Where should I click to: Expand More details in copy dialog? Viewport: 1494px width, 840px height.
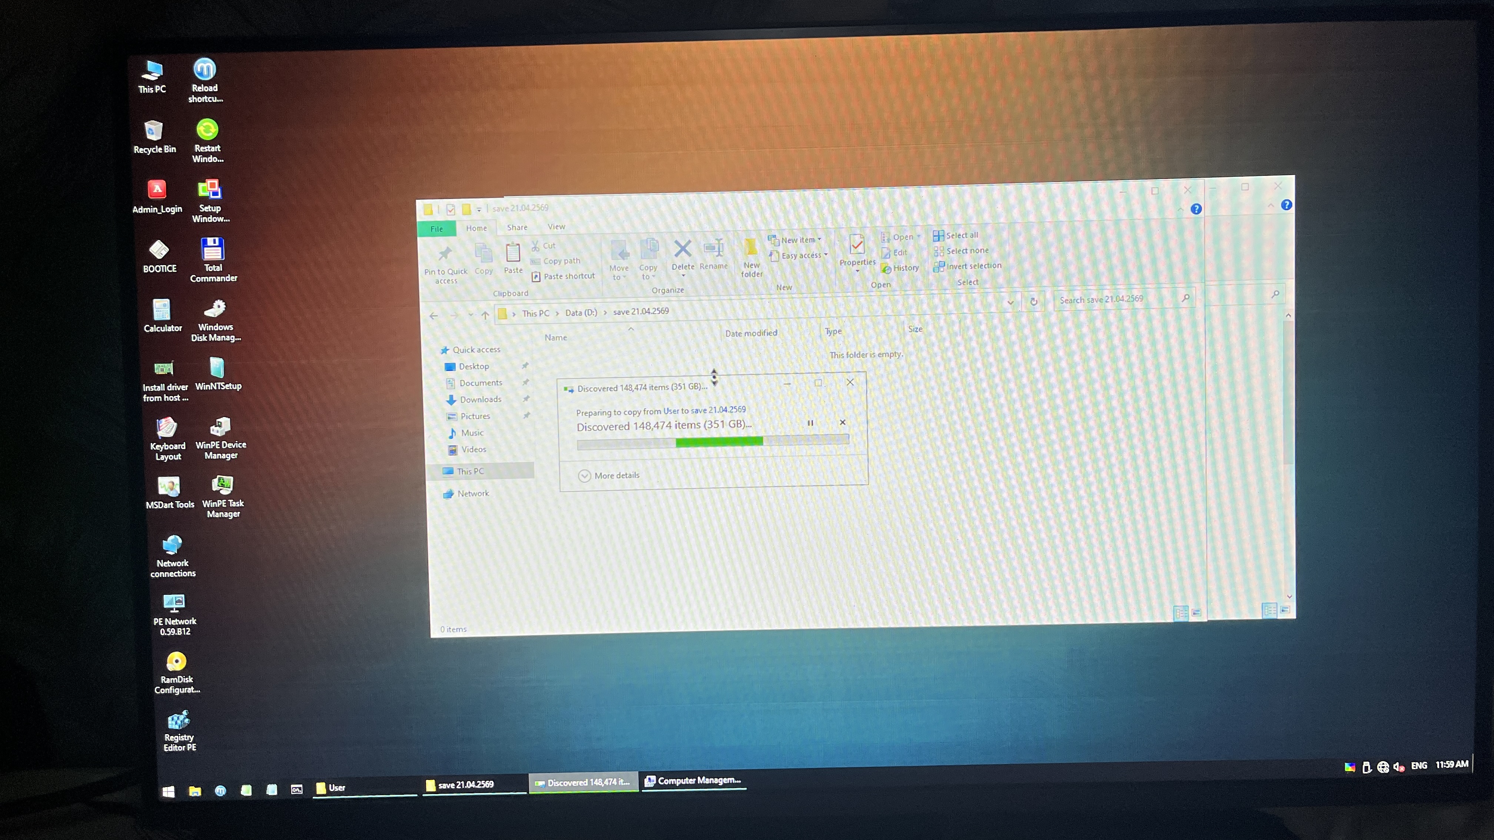click(x=585, y=476)
